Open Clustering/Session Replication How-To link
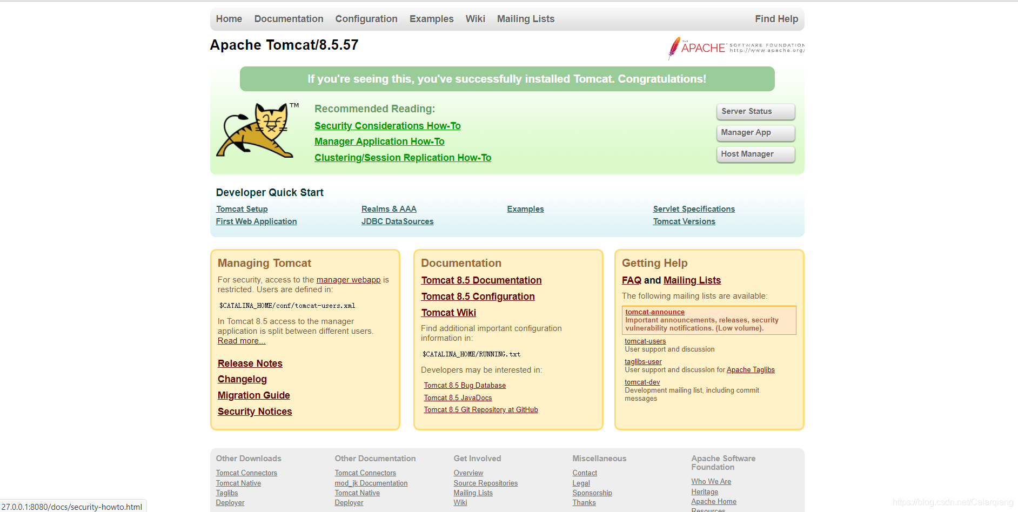Image resolution: width=1018 pixels, height=512 pixels. point(403,158)
